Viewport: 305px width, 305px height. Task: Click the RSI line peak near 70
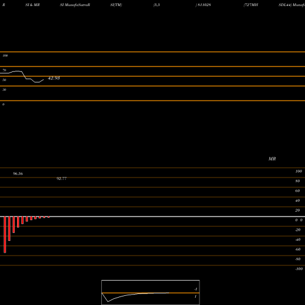coord(17,71)
